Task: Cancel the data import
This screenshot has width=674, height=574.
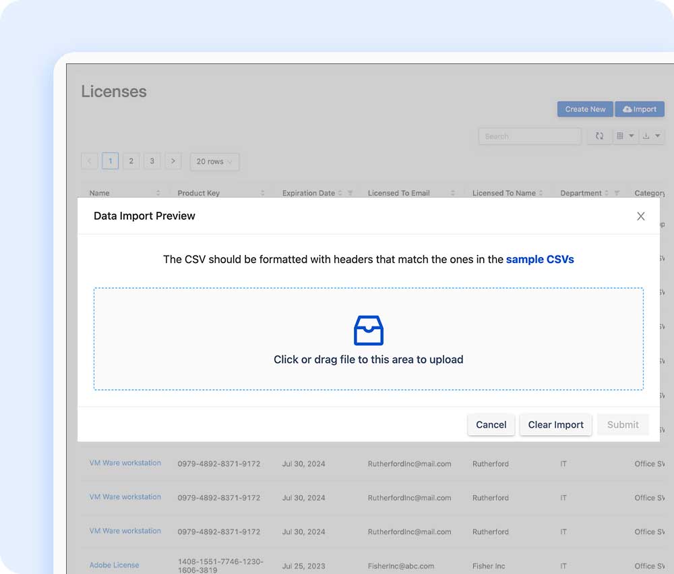Action: click(x=491, y=425)
